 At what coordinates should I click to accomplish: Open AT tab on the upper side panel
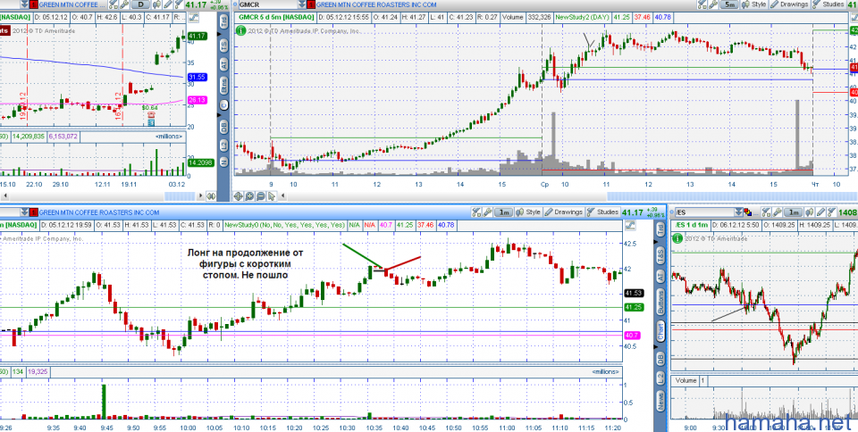click(x=224, y=64)
